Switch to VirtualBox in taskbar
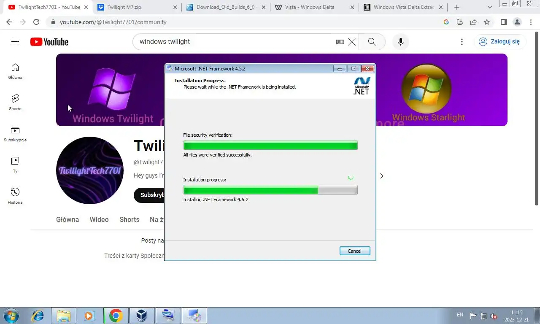Viewport: 540px width, 324px height. point(141,316)
